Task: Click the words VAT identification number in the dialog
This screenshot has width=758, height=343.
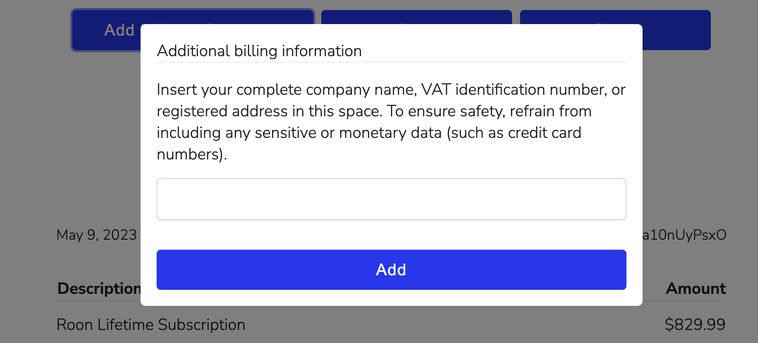Action: tap(512, 90)
